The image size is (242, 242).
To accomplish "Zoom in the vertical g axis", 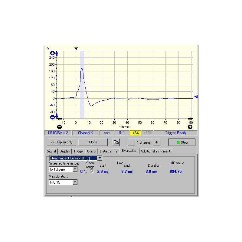I will pyautogui.click(x=52, y=53).
